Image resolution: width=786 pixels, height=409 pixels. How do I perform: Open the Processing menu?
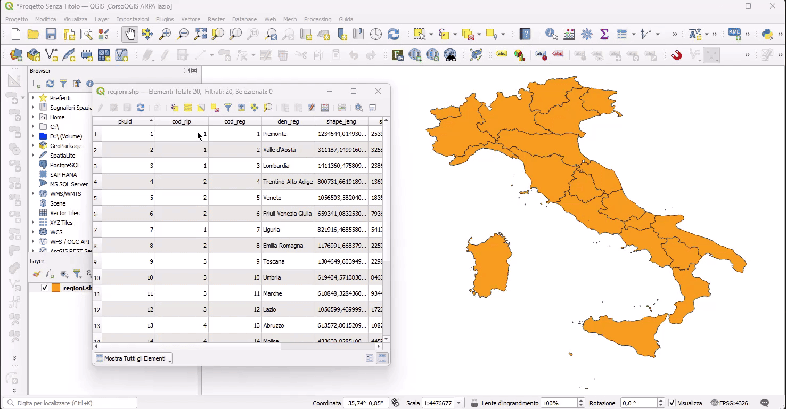pos(317,19)
